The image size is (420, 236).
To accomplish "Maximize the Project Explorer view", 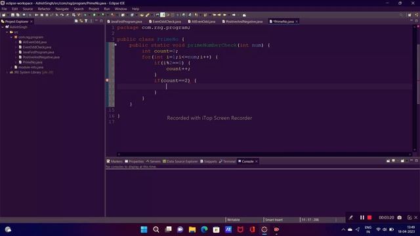I will click(x=101, y=21).
